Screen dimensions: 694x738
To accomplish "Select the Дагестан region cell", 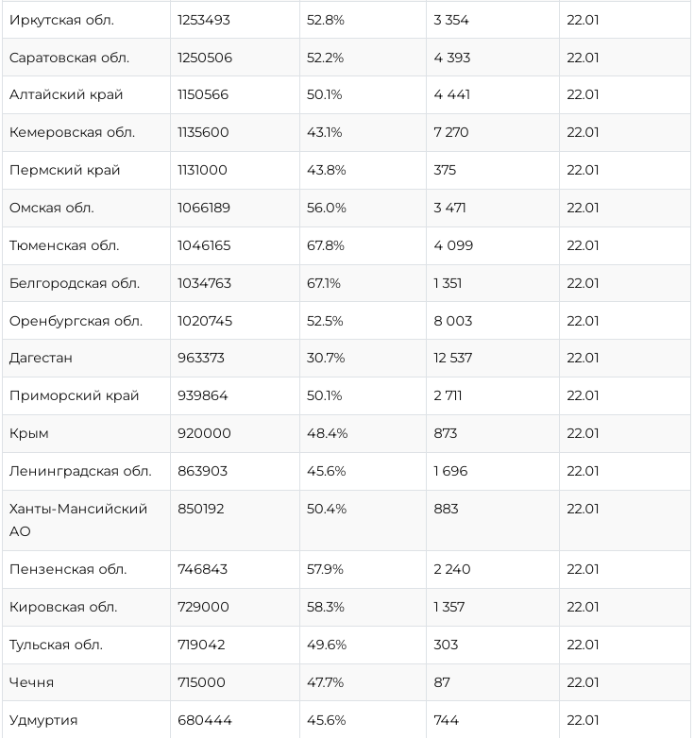I will coord(41,358).
